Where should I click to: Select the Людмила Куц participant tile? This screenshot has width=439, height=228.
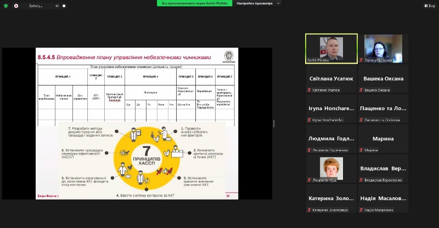pos(331,168)
